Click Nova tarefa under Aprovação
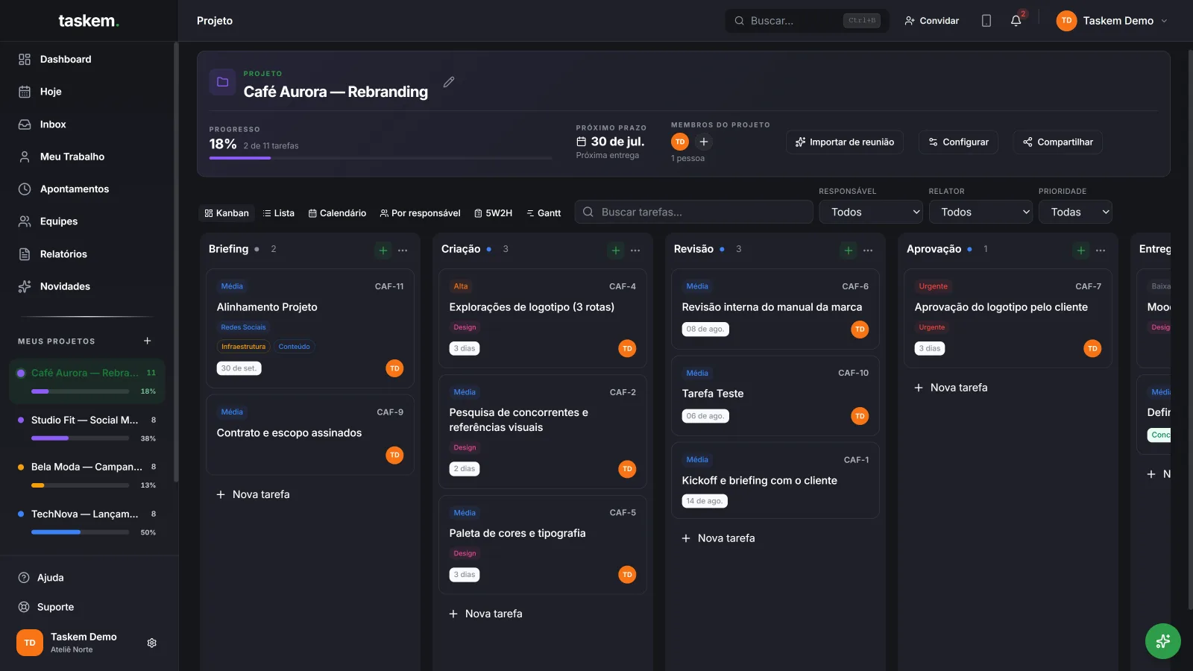This screenshot has width=1193, height=671. point(951,388)
